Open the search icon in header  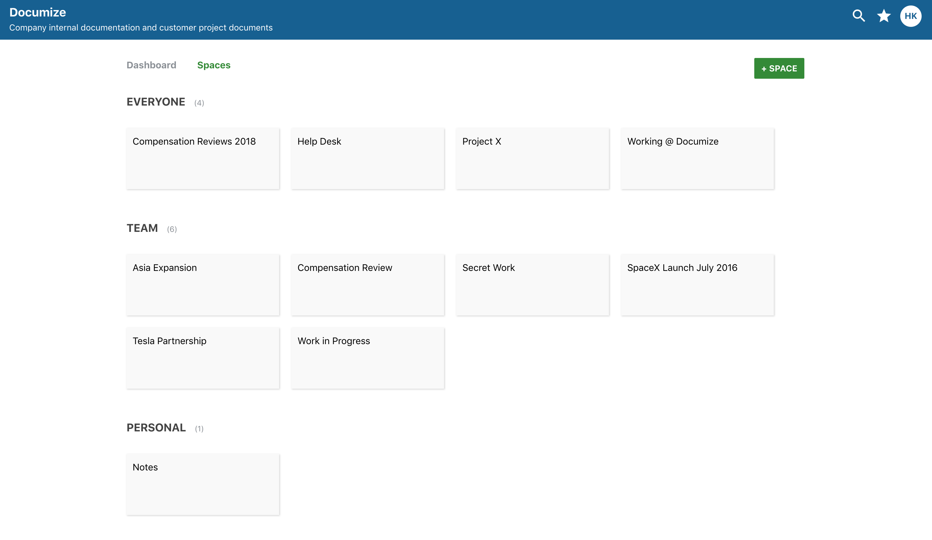[858, 16]
